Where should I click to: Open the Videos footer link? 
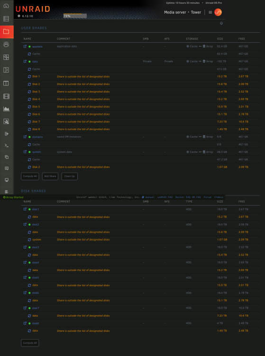pos(219,197)
